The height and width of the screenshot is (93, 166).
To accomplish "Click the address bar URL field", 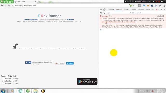I will click(70, 6).
